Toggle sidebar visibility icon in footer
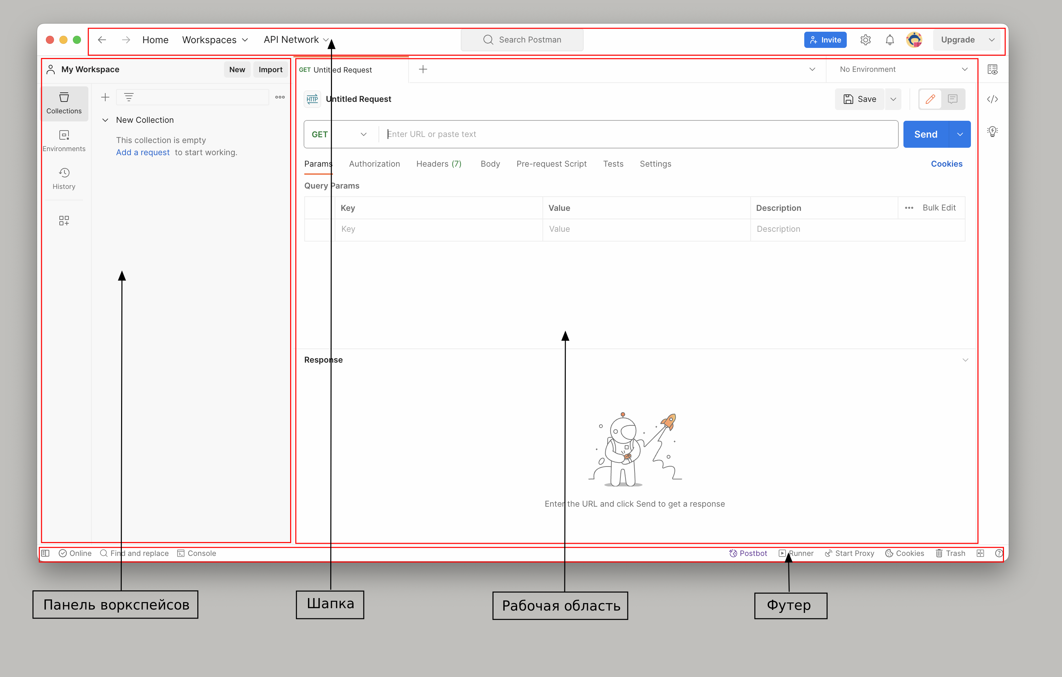This screenshot has height=677, width=1062. [x=46, y=553]
